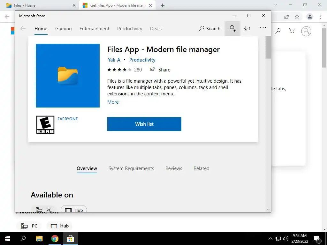Click the EVERYONE rating link
This screenshot has width=327, height=245.
coord(68,119)
